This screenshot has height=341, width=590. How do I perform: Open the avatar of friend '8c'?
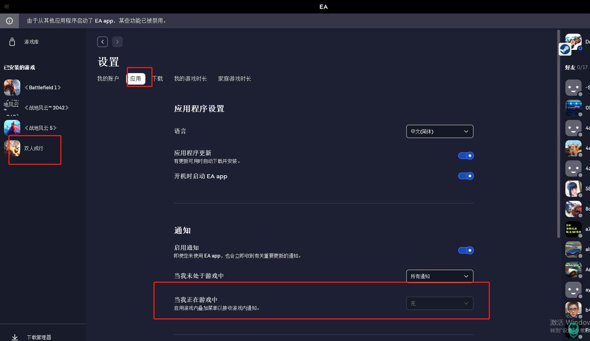click(573, 209)
